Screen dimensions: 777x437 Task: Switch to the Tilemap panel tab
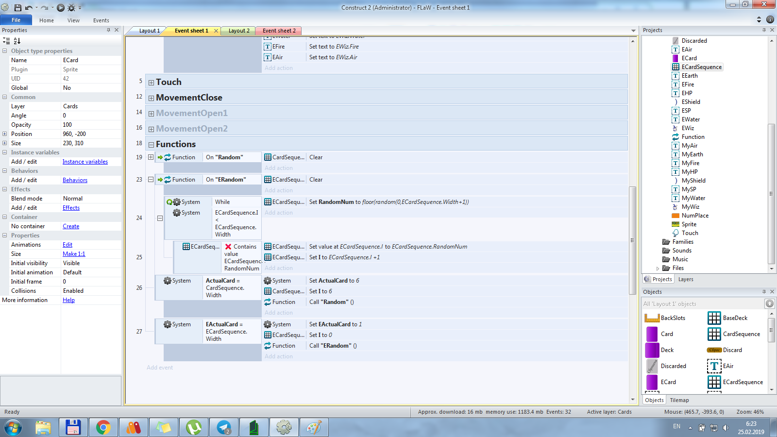click(679, 400)
